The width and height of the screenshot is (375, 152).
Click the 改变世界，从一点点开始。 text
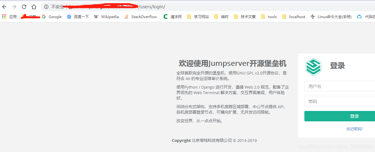pos(200,121)
